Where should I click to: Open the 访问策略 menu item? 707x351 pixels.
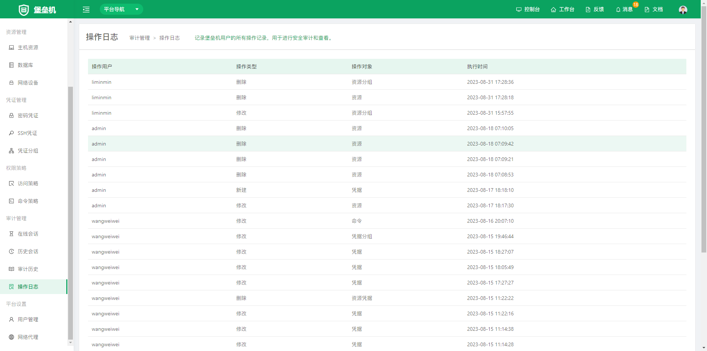[x=34, y=183]
